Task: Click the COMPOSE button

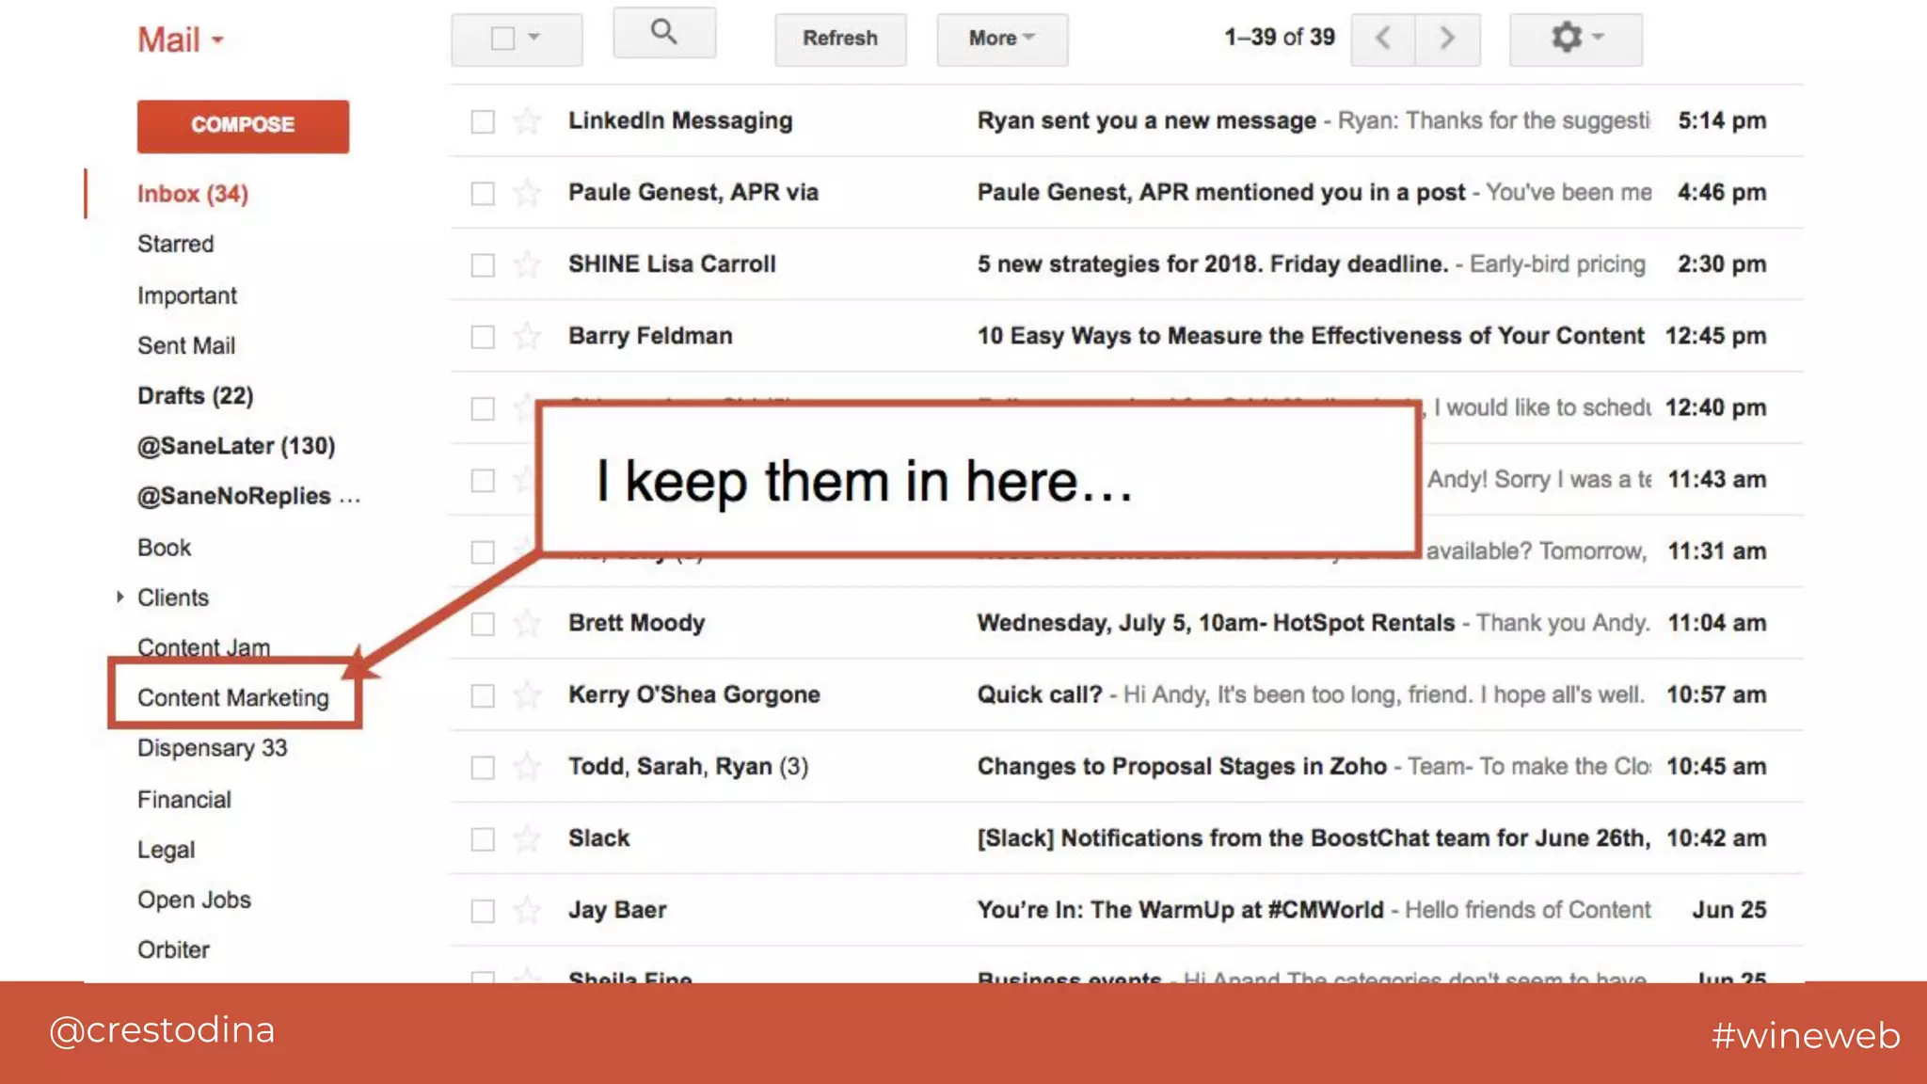Action: [x=243, y=125]
